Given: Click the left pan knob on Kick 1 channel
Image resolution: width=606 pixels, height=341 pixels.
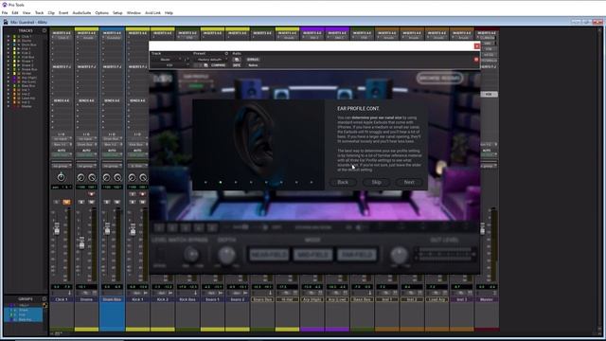Looking at the screenshot, I should click(132, 177).
